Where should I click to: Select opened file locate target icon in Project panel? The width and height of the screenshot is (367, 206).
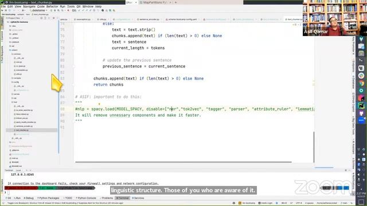click(41, 18)
